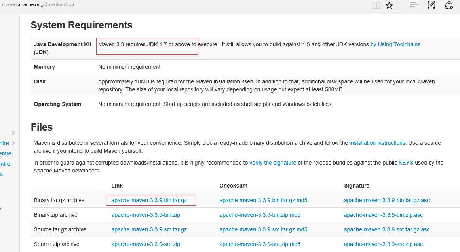Download apache-maven-3.3.9-bin.tar.gz

coord(149,200)
